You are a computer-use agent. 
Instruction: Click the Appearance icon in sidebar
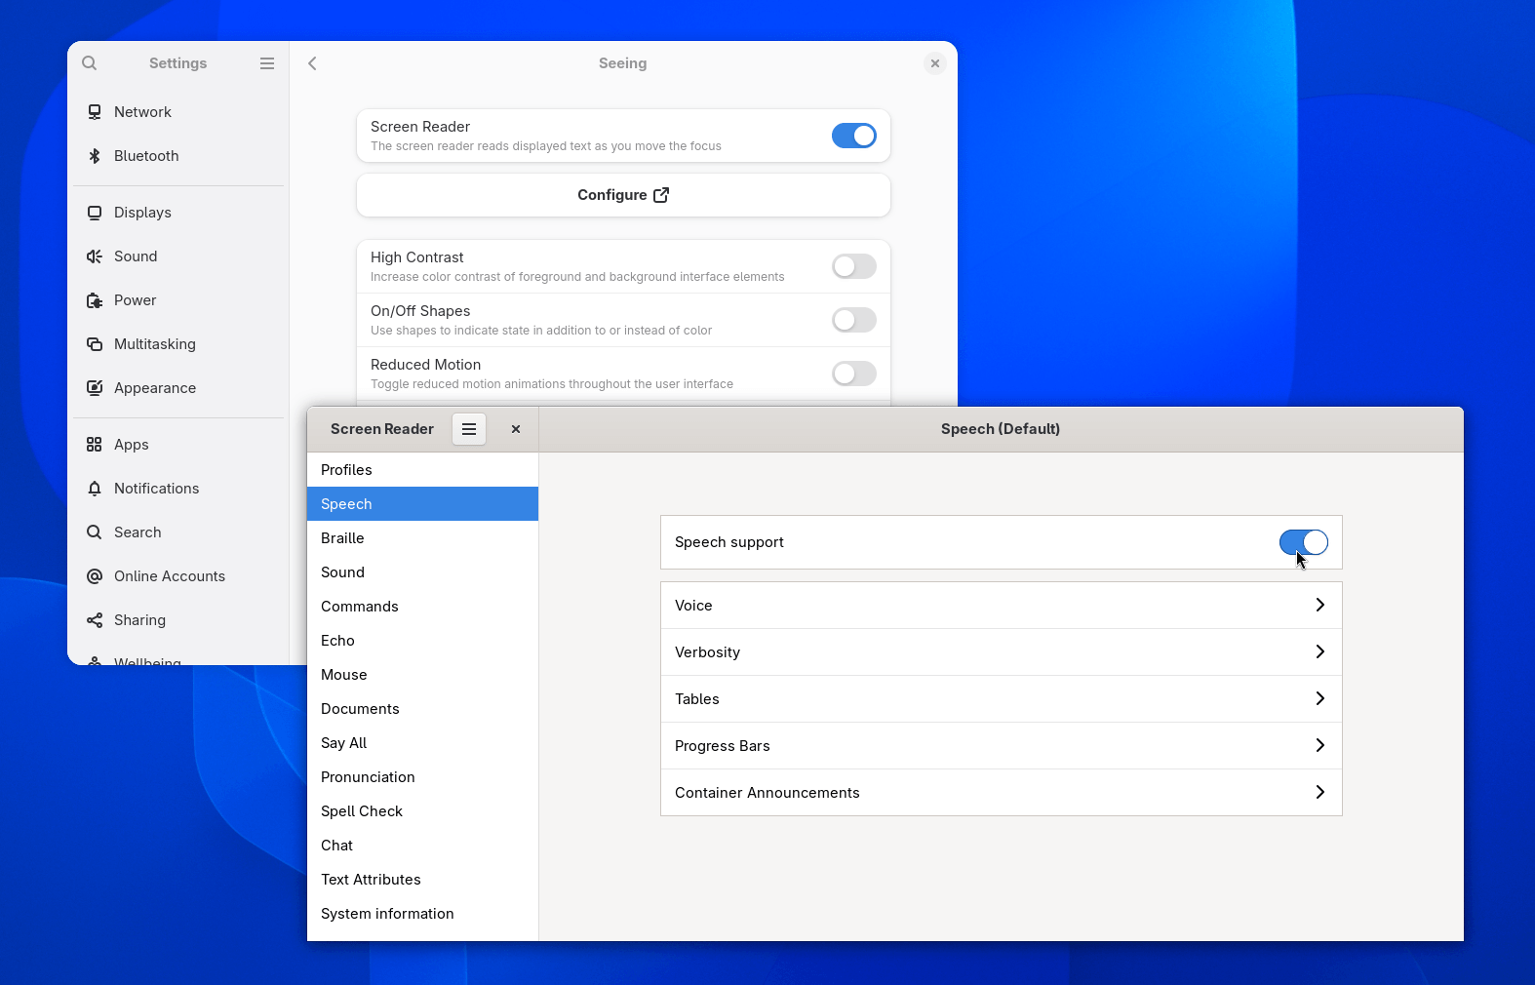pyautogui.click(x=95, y=388)
